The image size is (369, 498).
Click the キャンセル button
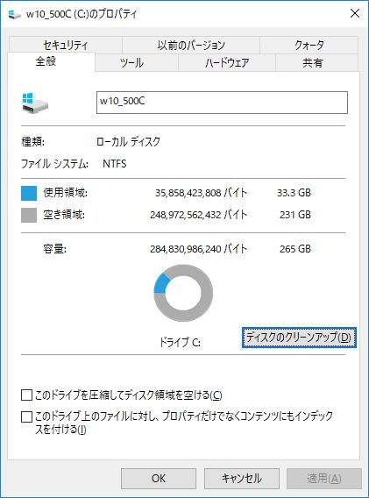coord(242,479)
